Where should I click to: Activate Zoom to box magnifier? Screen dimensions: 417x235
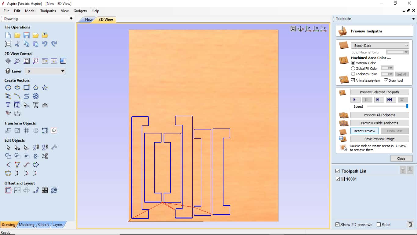click(x=17, y=61)
